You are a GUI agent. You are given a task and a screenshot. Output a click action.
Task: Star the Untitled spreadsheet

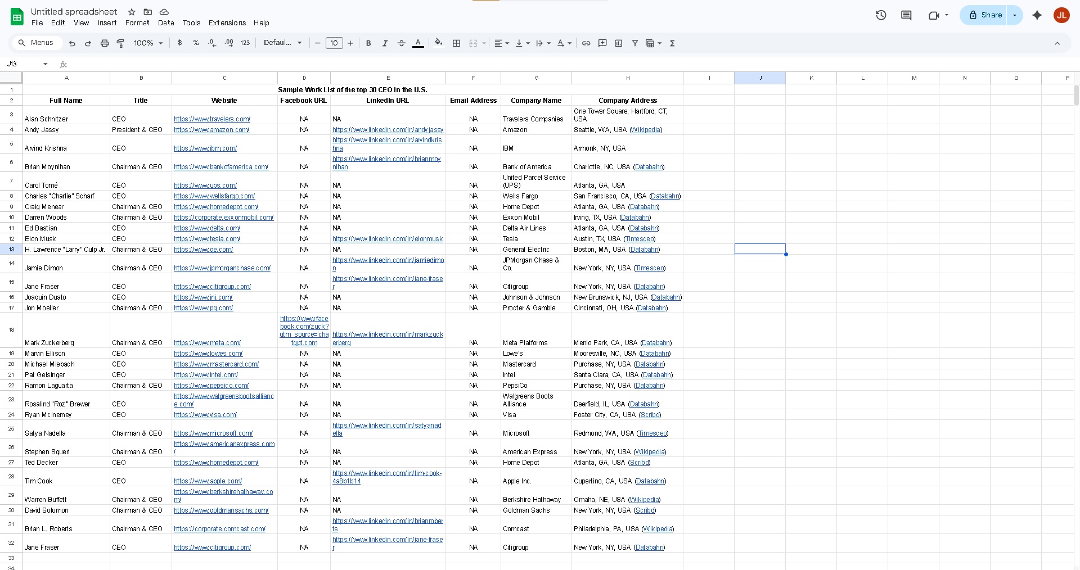[132, 12]
